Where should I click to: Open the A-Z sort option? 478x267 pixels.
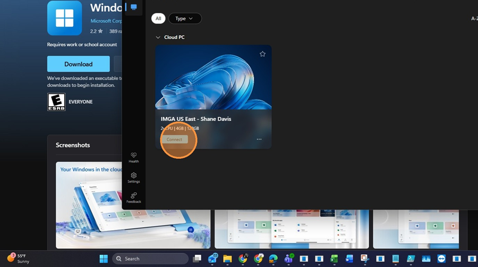pyautogui.click(x=474, y=19)
